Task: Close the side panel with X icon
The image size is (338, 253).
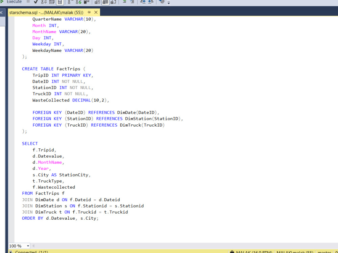Action: point(1,13)
